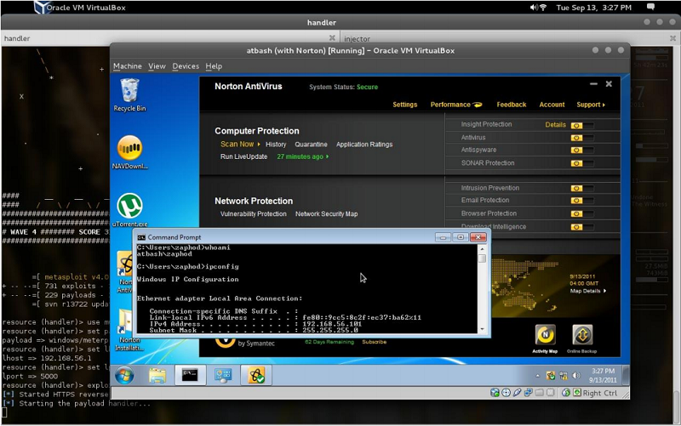Open the Account link in Norton
The height and width of the screenshot is (426, 681).
point(552,105)
